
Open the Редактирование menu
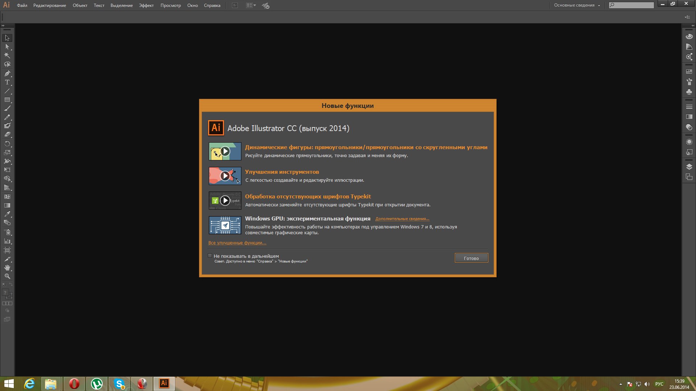tap(50, 5)
